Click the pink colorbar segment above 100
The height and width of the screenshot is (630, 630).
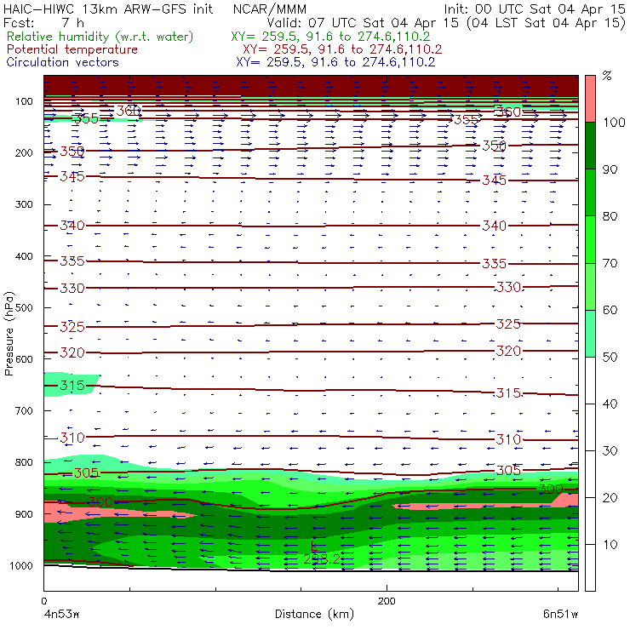pos(590,99)
